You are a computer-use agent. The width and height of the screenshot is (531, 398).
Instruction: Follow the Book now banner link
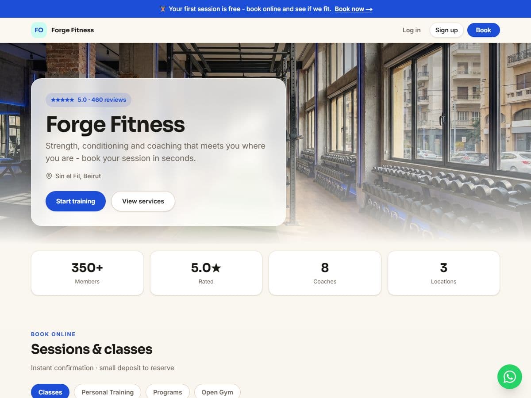[354, 9]
